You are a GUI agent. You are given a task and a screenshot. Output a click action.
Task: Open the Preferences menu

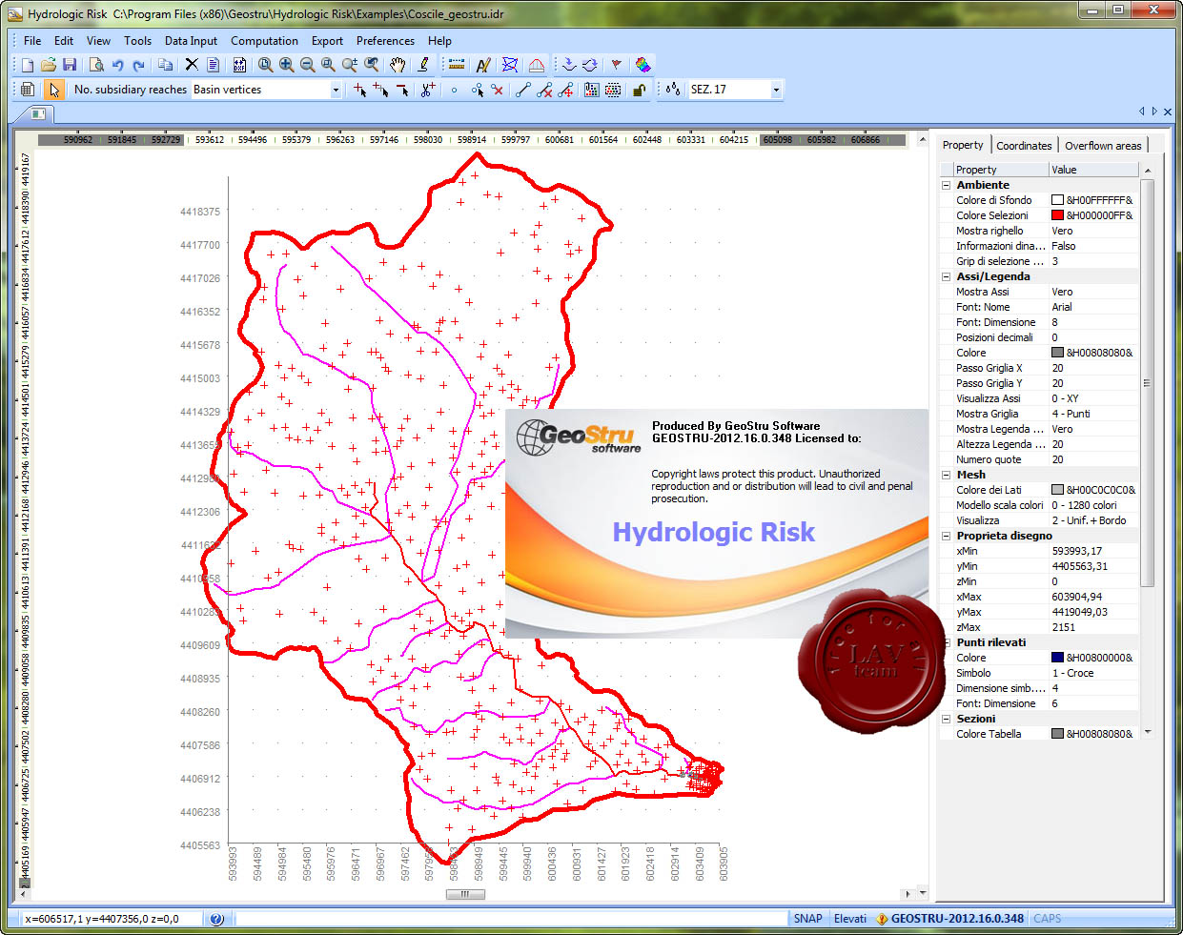click(385, 41)
